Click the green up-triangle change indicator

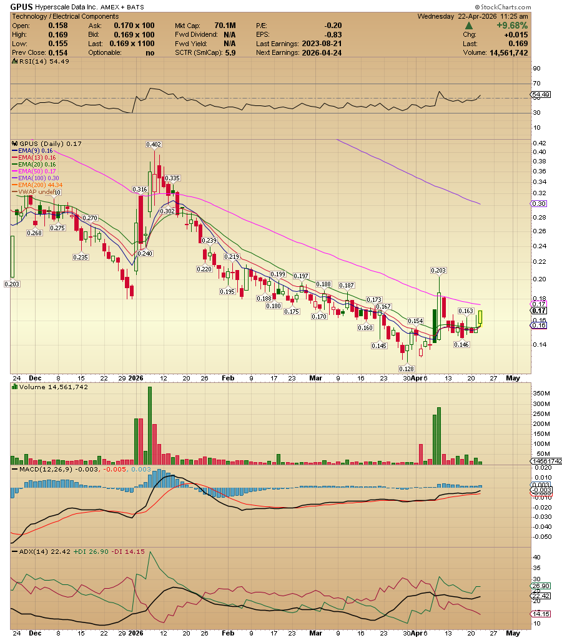coord(469,26)
